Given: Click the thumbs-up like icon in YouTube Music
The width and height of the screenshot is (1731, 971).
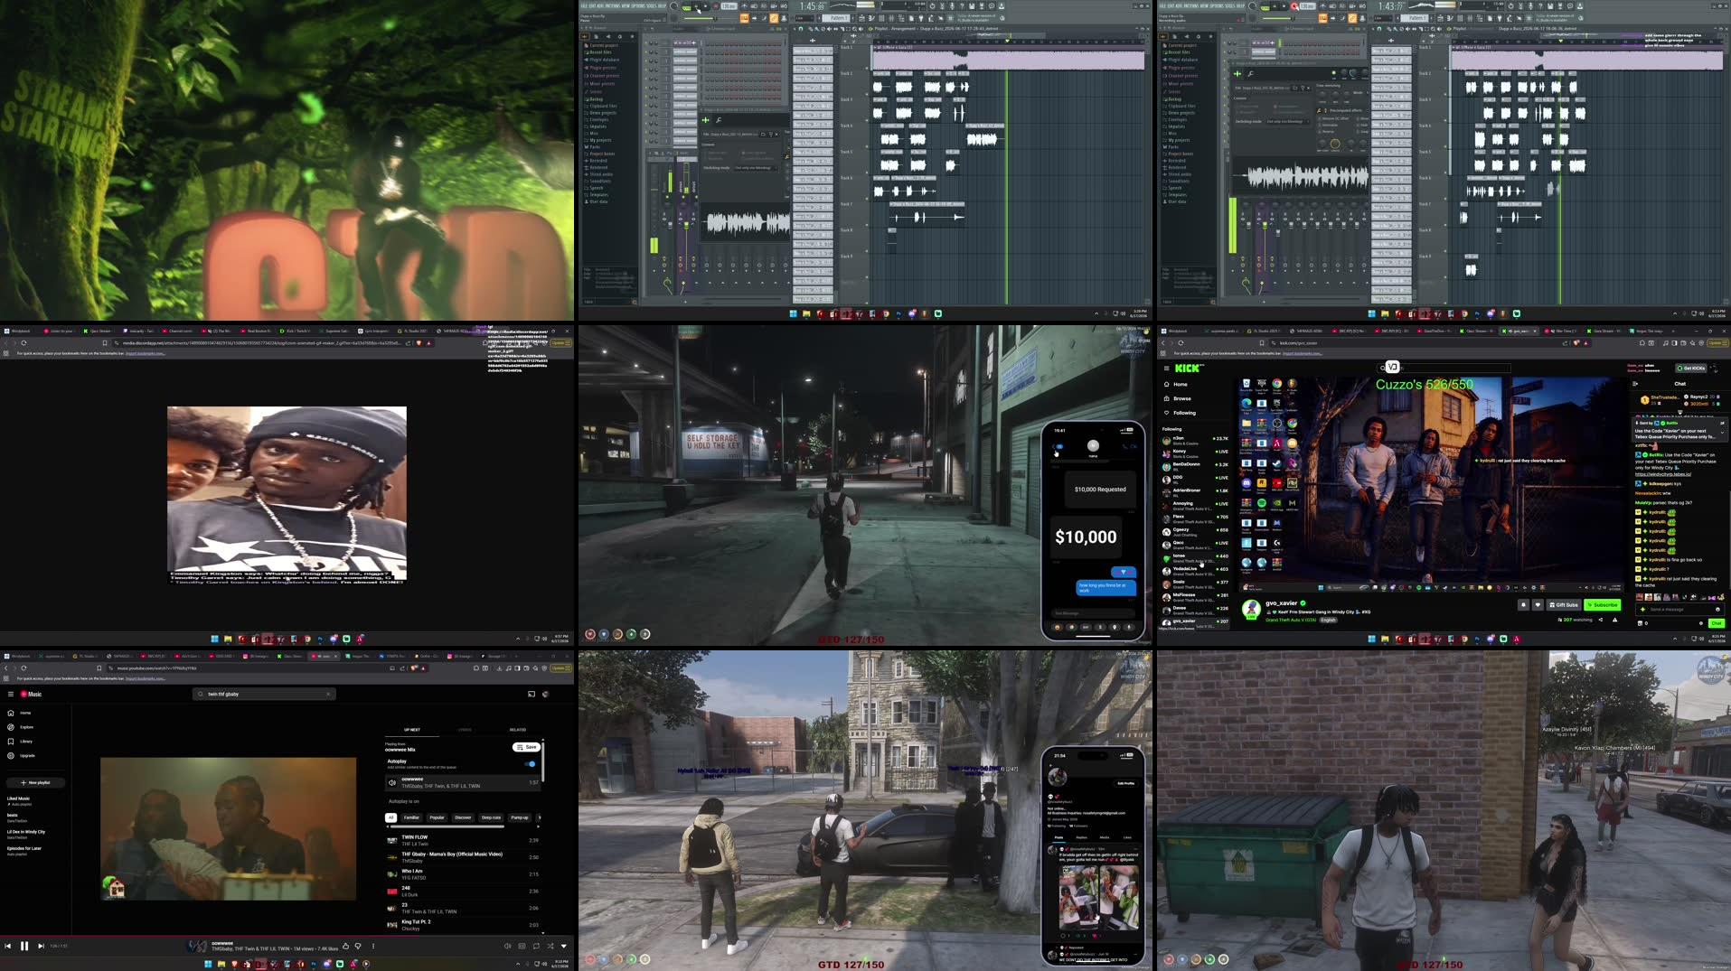Looking at the screenshot, I should 345,946.
